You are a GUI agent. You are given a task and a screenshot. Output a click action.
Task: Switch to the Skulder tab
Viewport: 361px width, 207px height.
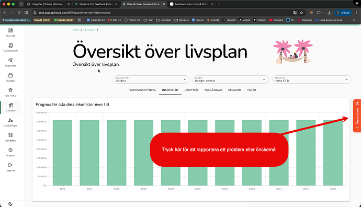[x=234, y=90]
